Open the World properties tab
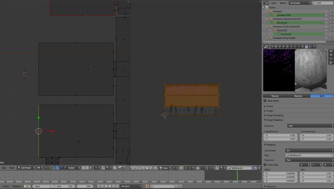Image resolution: width=334 pixels, height=189 pixels. (x=283, y=46)
